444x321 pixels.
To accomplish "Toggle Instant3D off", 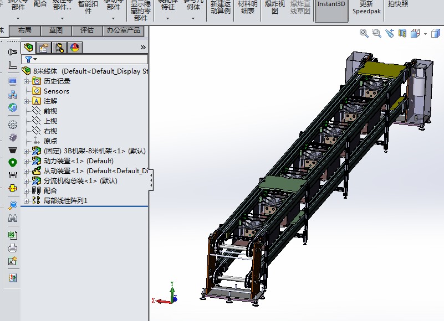I will click(x=331, y=7).
